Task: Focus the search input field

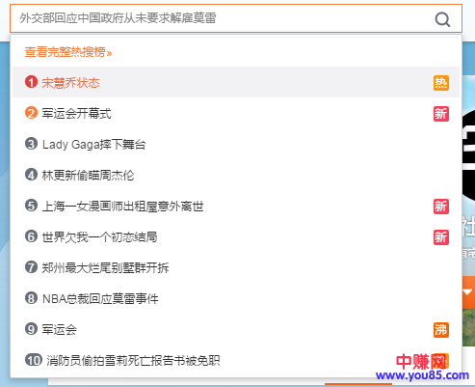Action: pos(236,18)
